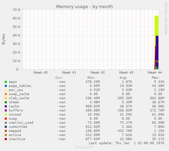Click cache max value '36.98G'
169x151 pixels.
[x=158, y=106]
